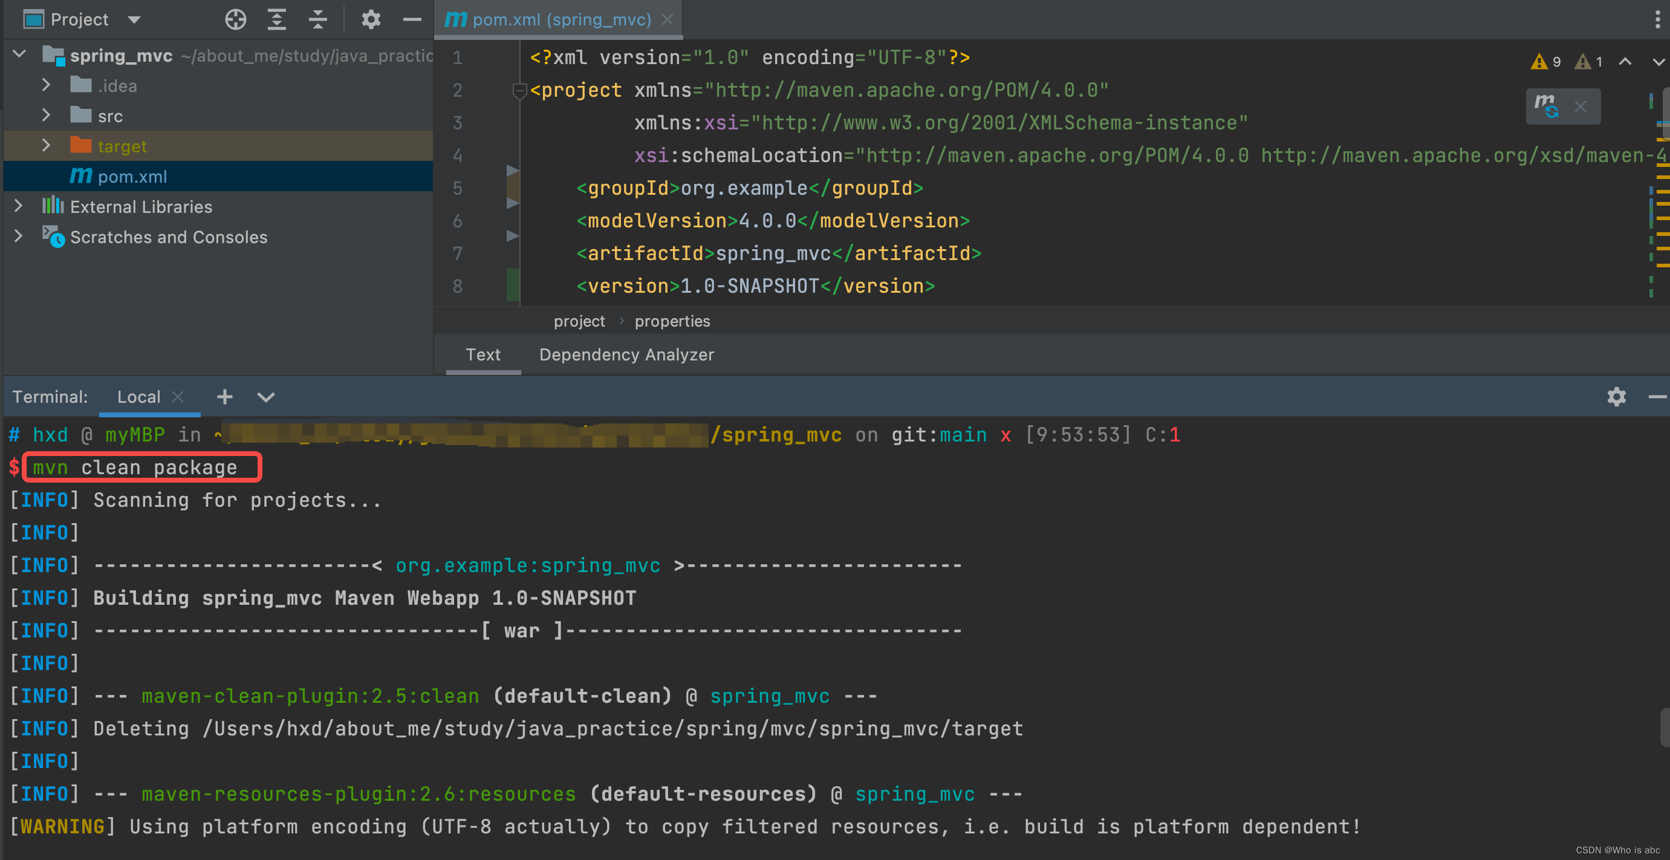Click Load Maven Changes floating icon
This screenshot has height=860, width=1670.
pos(1547,105)
